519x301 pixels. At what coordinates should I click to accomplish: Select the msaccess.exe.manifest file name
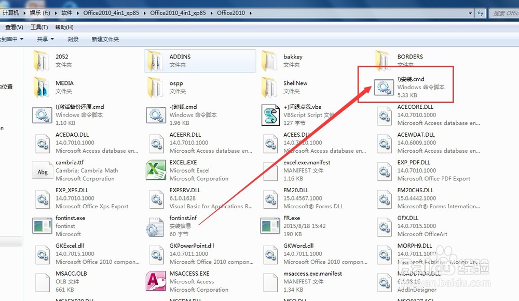pyautogui.click(x=312, y=274)
